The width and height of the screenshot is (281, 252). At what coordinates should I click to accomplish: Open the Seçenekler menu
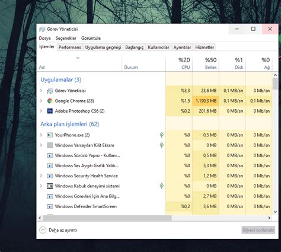click(x=66, y=38)
